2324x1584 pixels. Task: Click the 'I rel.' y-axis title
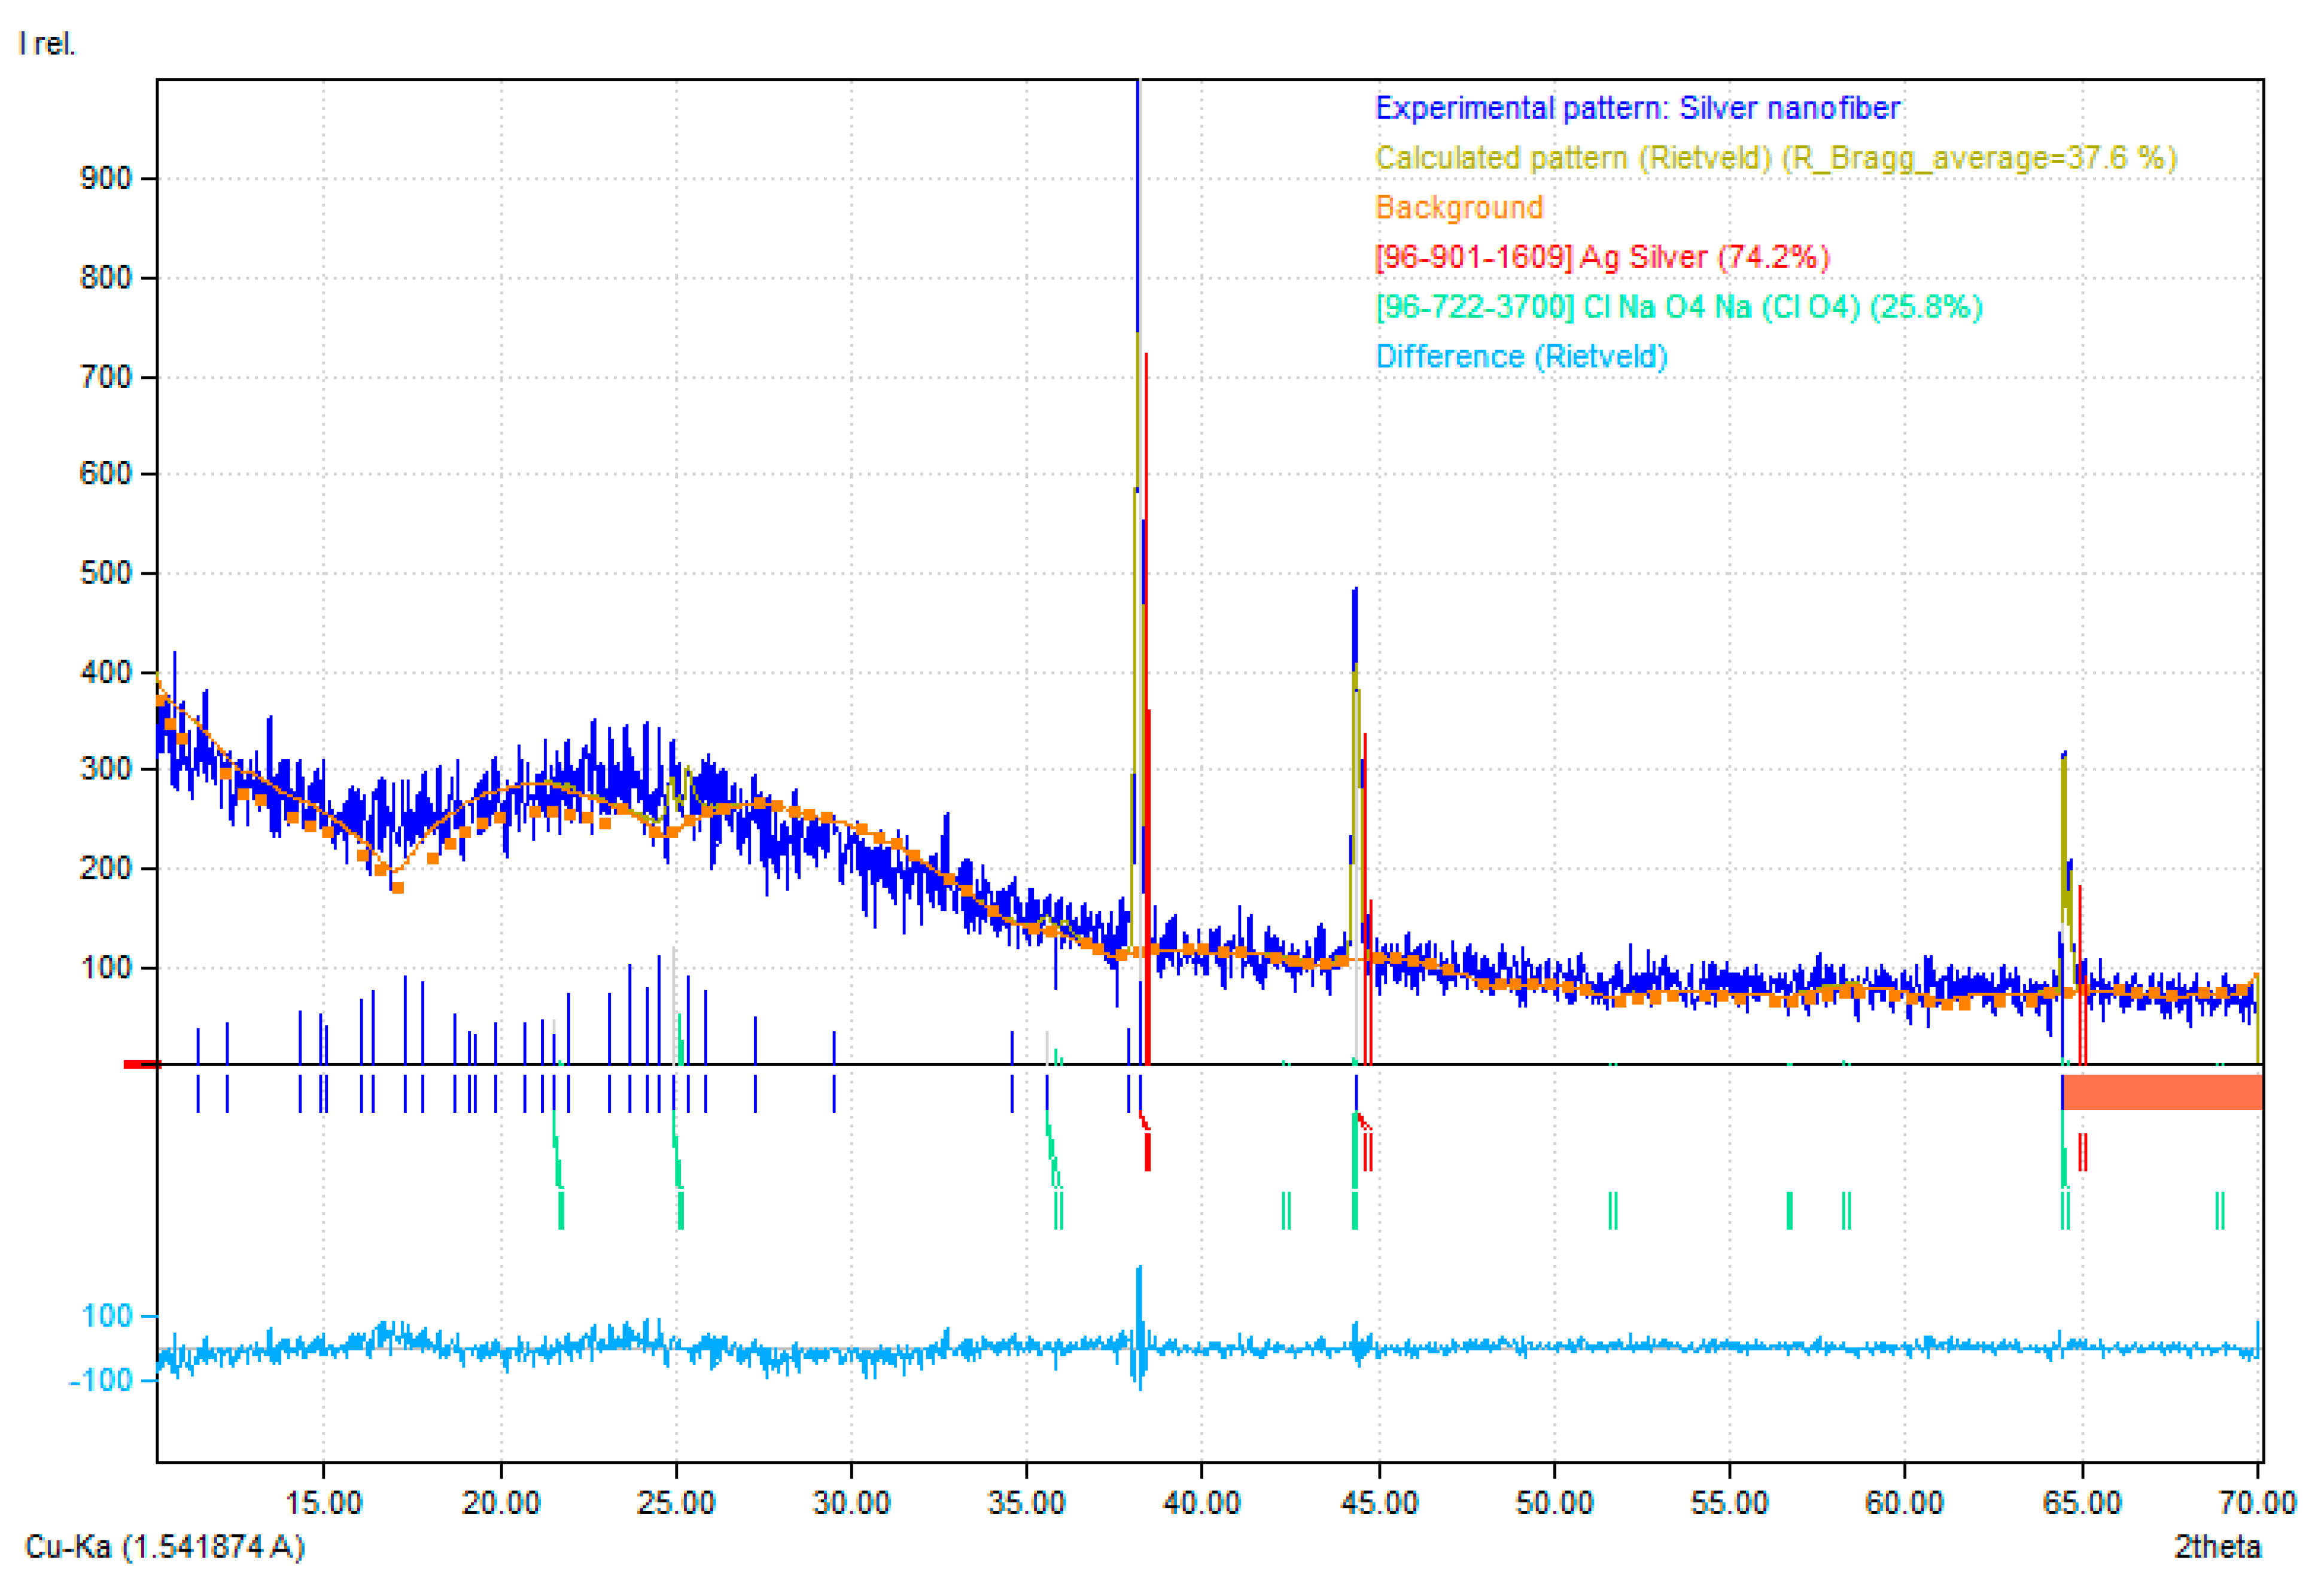47,44
